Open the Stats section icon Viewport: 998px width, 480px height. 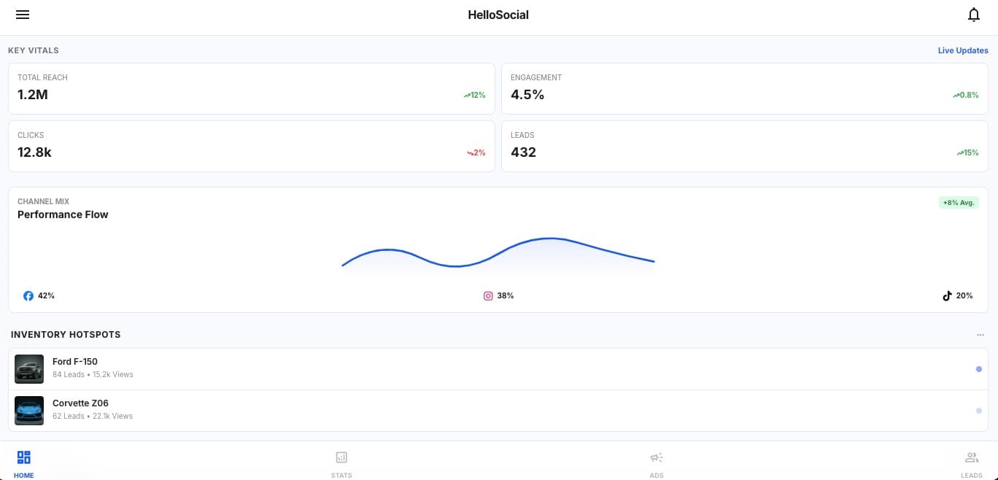point(341,457)
